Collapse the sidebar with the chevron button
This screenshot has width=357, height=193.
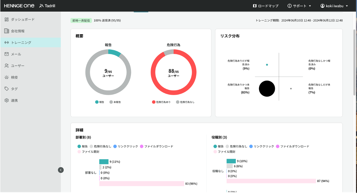[61, 170]
